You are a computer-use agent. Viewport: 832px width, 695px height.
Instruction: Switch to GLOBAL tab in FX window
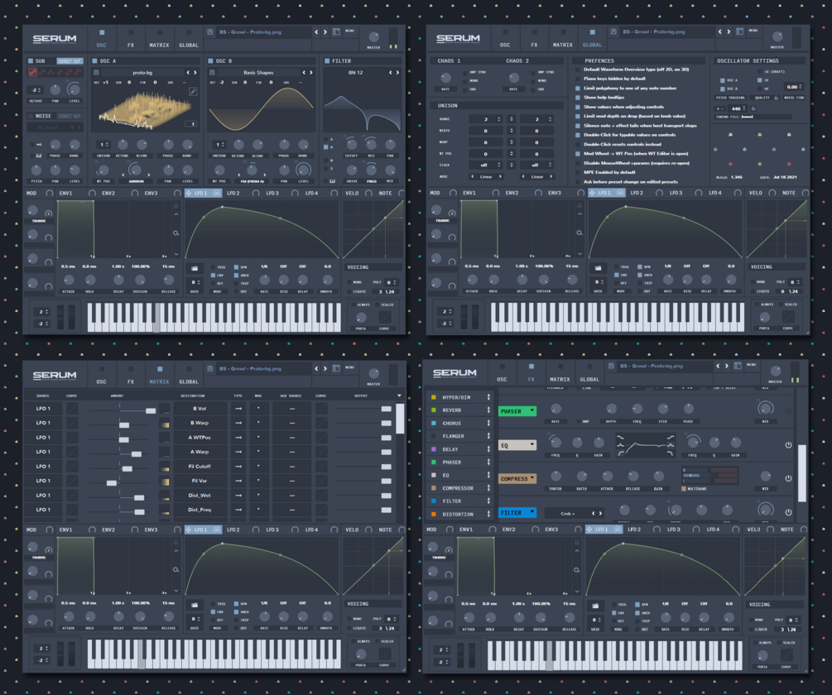(589, 373)
